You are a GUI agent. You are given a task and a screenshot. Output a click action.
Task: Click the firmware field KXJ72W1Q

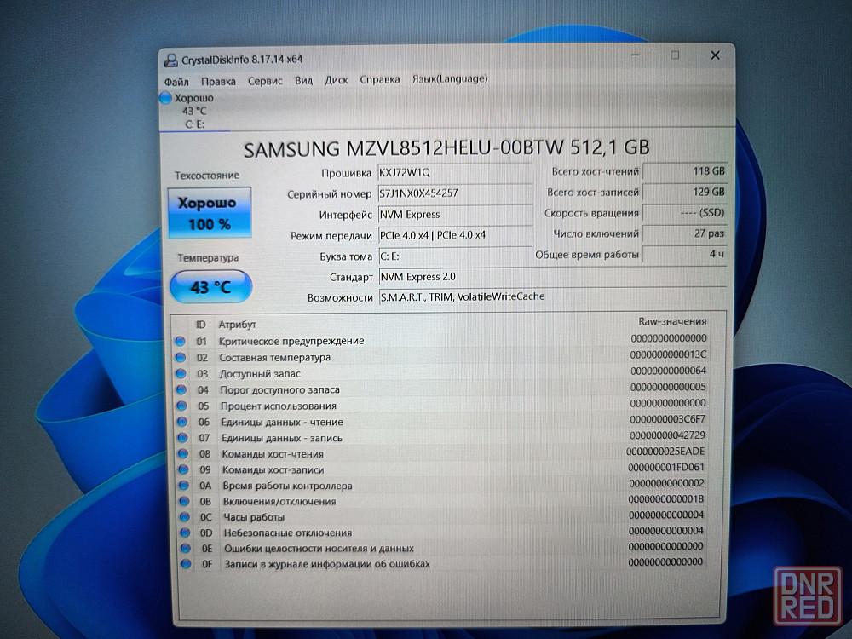[454, 172]
